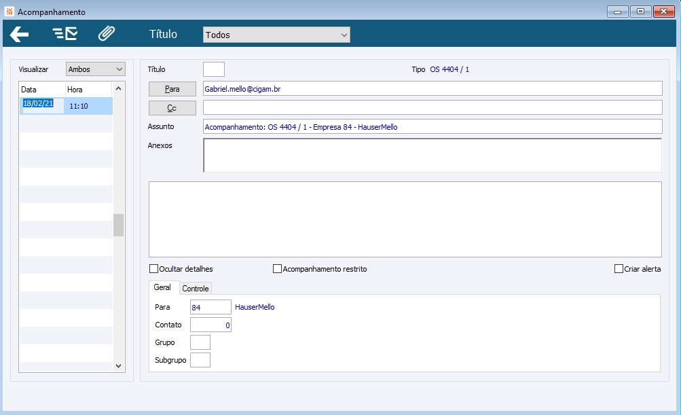Close the Acompanhamento window
This screenshot has height=415, width=681.
pyautogui.click(x=663, y=12)
